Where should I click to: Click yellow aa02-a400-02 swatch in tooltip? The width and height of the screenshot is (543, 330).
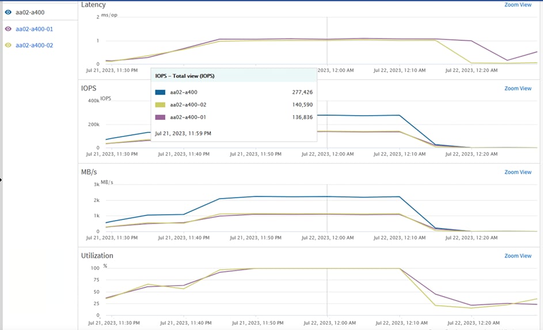point(160,105)
